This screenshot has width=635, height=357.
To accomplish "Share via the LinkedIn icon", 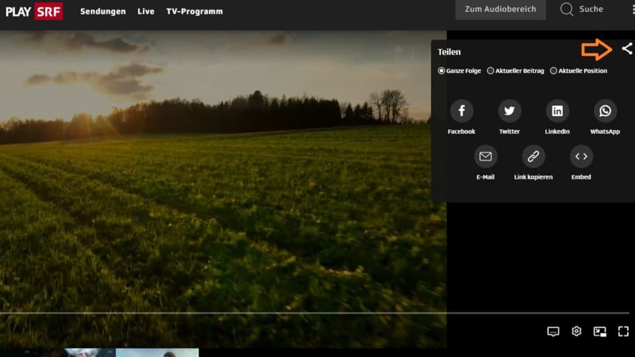I will pyautogui.click(x=557, y=111).
